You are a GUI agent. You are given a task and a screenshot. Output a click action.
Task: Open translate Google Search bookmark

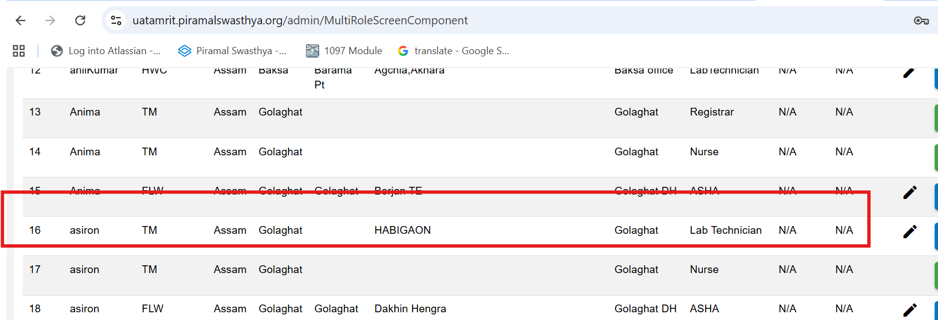454,51
